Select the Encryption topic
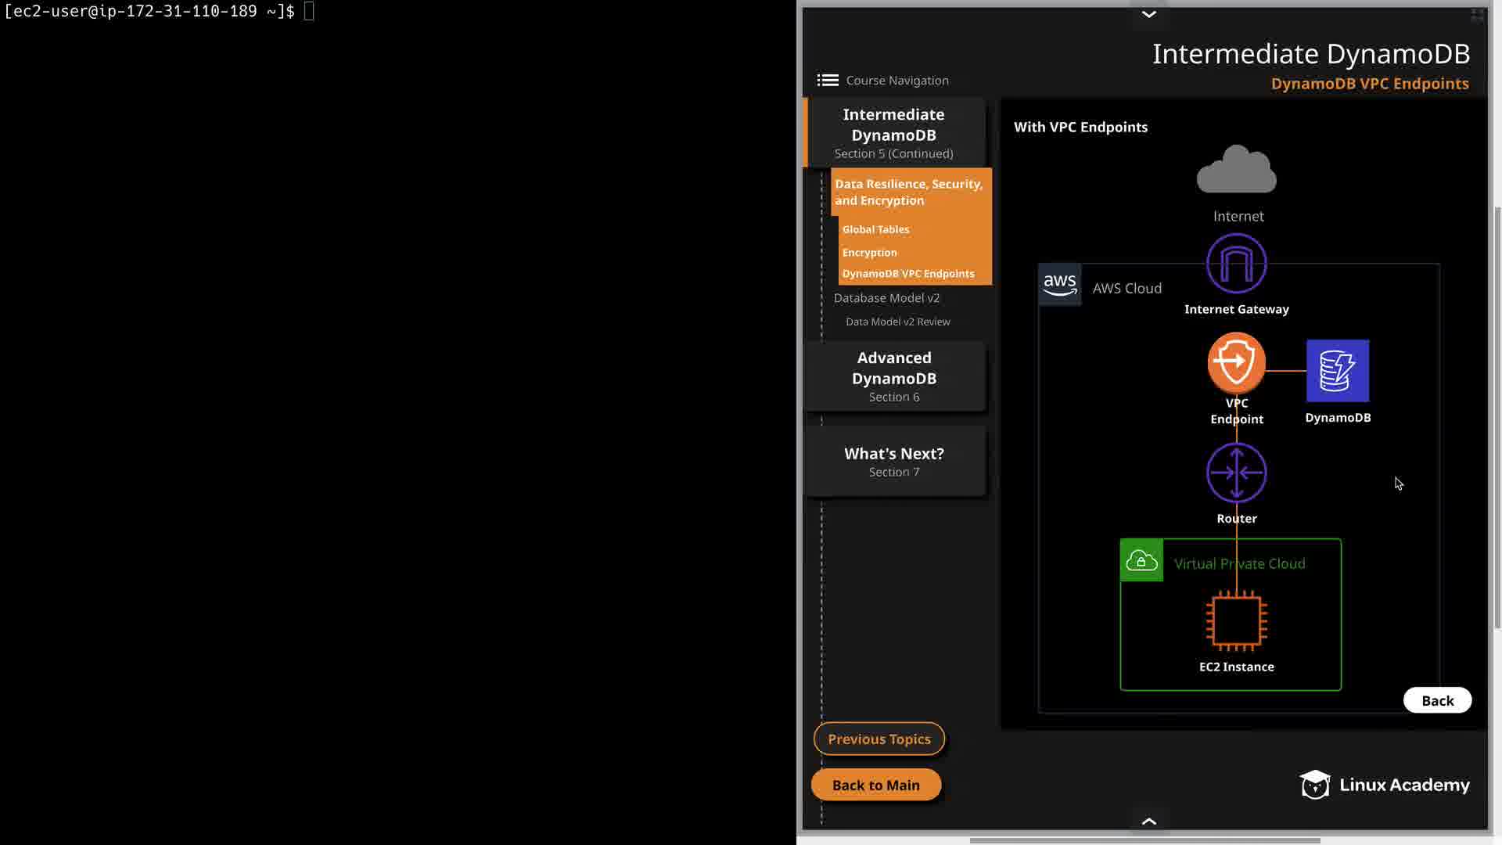The image size is (1502, 845). coord(869,253)
